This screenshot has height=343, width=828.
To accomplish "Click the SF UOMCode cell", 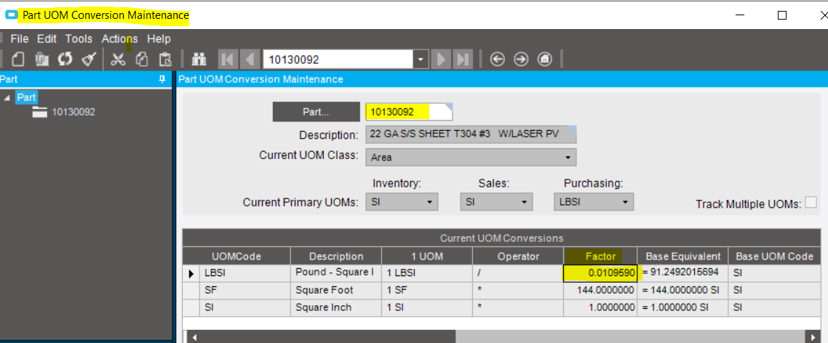I will [x=244, y=290].
